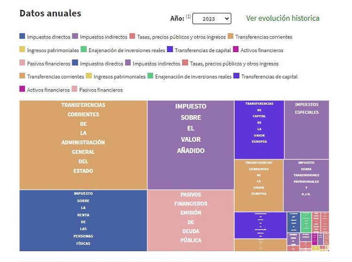Open the Año year dropdown
352x262 pixels.
coord(212,18)
